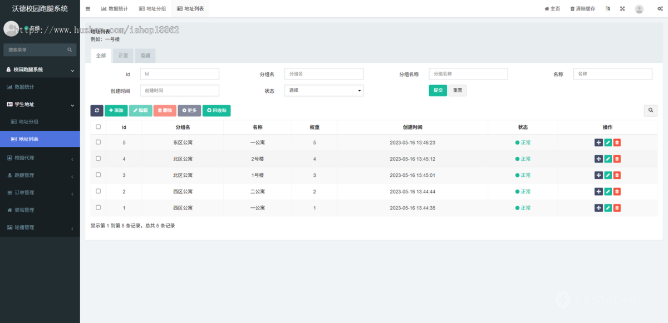Click the 创建时间 input field
This screenshot has height=323, width=668.
(x=179, y=90)
